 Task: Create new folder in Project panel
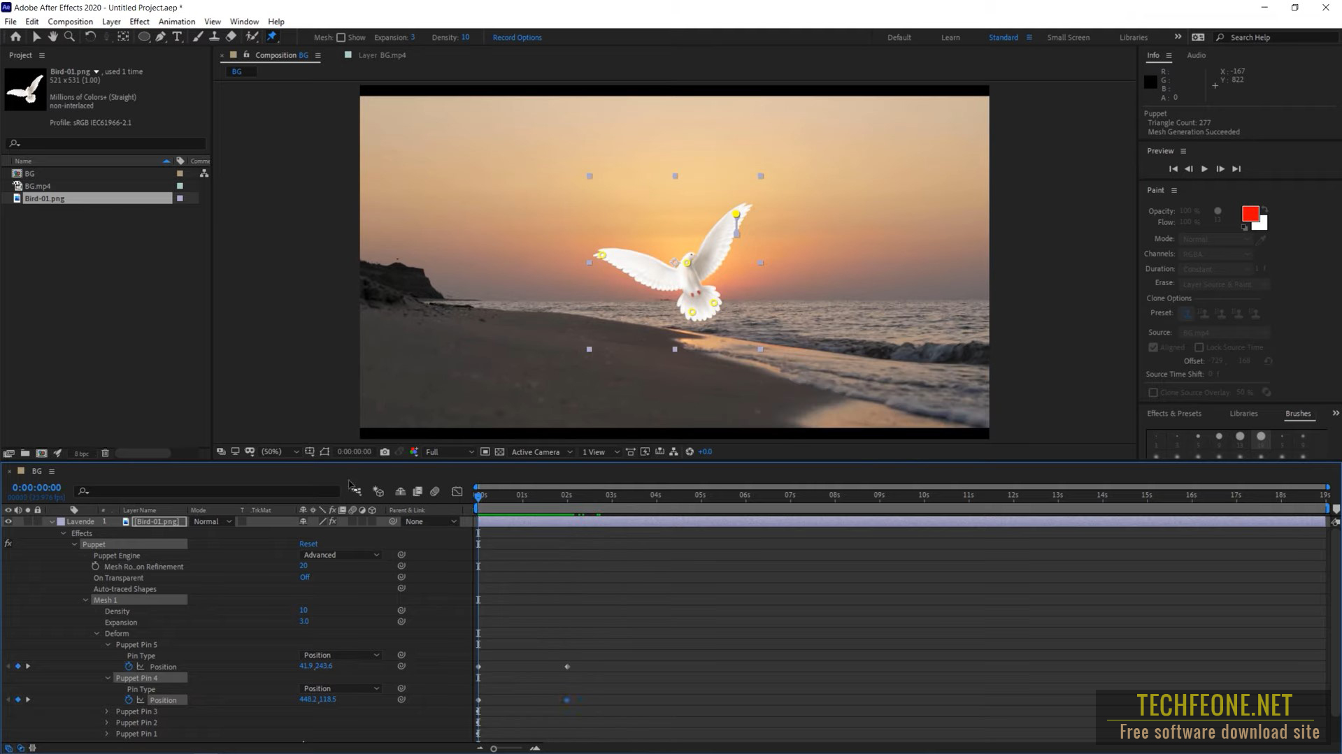(25, 454)
